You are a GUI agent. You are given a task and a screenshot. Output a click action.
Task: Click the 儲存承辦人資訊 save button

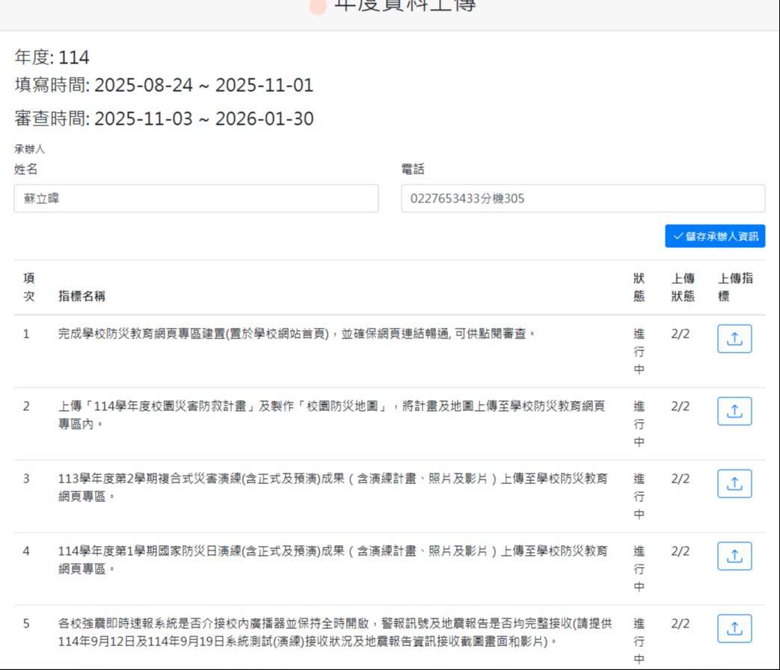click(714, 236)
